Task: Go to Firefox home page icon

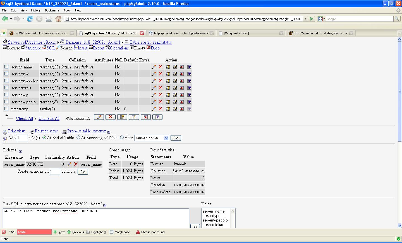Action: 58,19
